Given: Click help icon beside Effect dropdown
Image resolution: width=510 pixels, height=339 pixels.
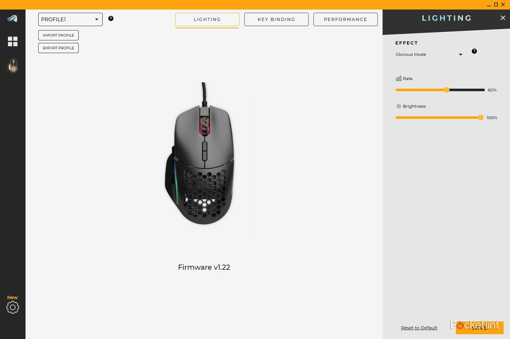Looking at the screenshot, I should click(x=474, y=51).
